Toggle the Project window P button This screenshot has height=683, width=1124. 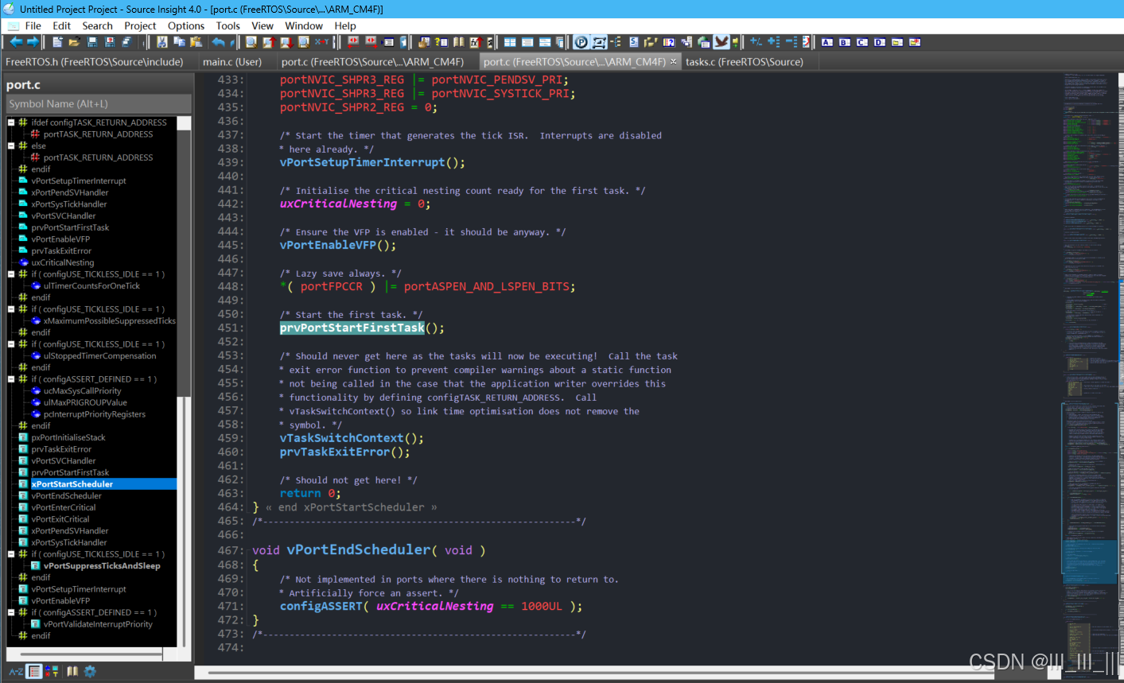(x=581, y=42)
